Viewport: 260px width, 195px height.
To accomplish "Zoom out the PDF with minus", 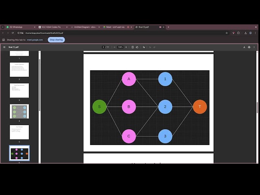I will point(115,47).
